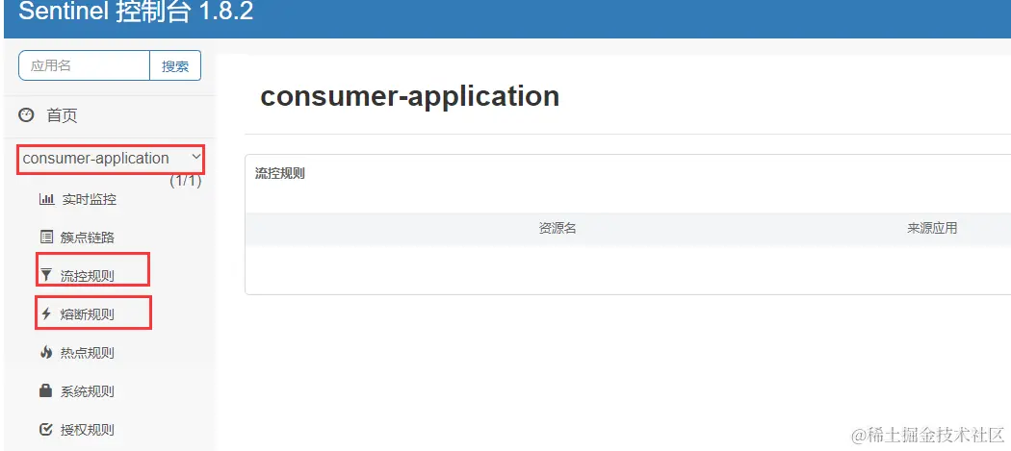This screenshot has width=1011, height=451.
Task: Click the list icon for 簇点链路
Action: [x=46, y=238]
